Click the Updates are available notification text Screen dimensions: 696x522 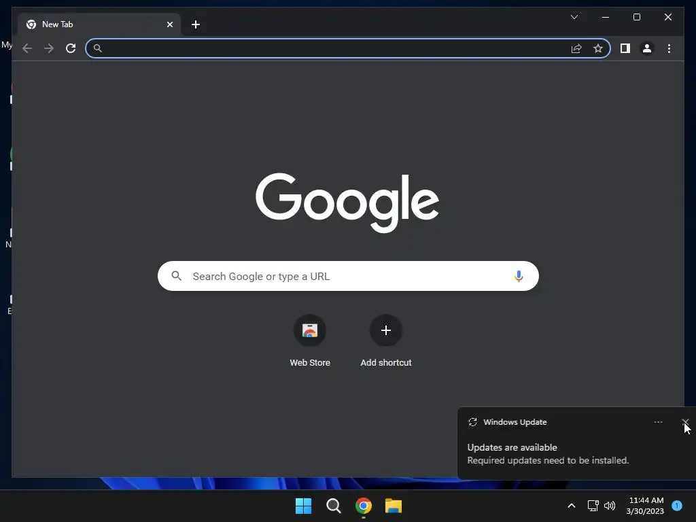pos(512,447)
